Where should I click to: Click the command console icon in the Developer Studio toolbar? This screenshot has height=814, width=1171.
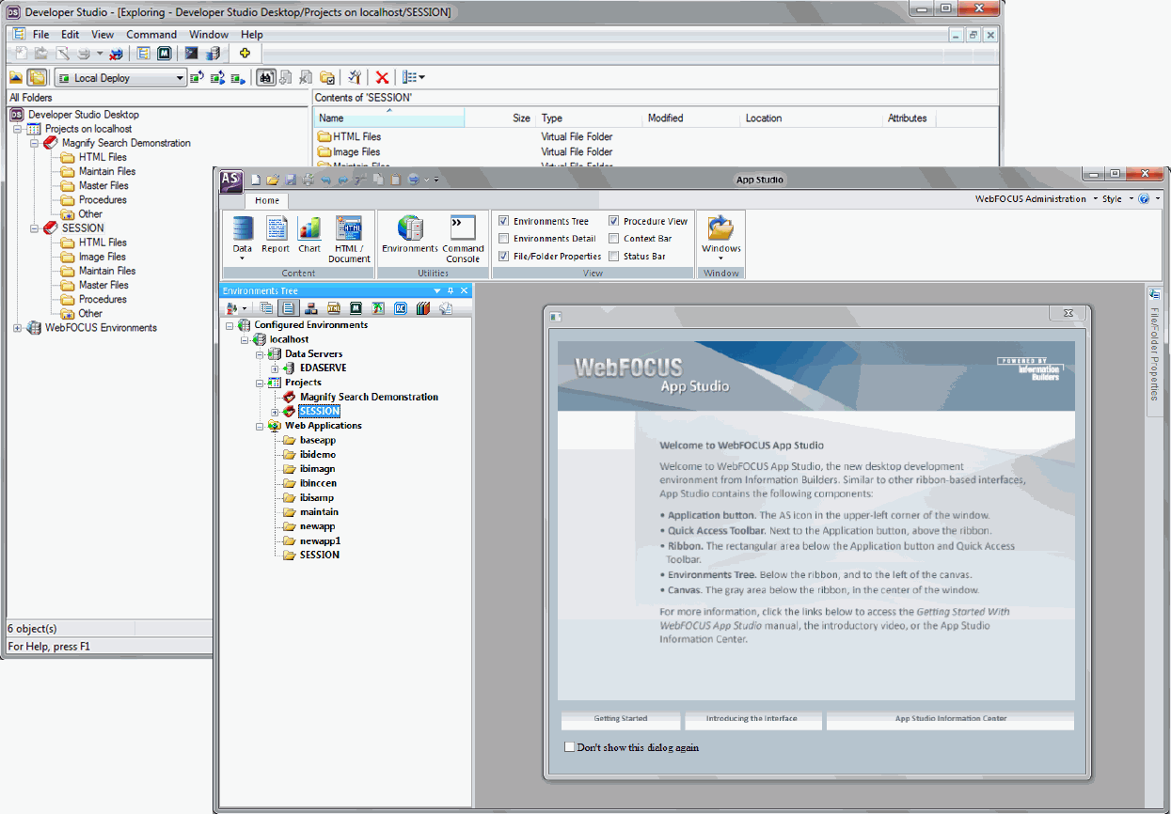pos(191,54)
